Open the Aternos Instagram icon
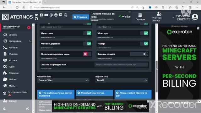The height and width of the screenshot is (113, 201). (x=51, y=15)
